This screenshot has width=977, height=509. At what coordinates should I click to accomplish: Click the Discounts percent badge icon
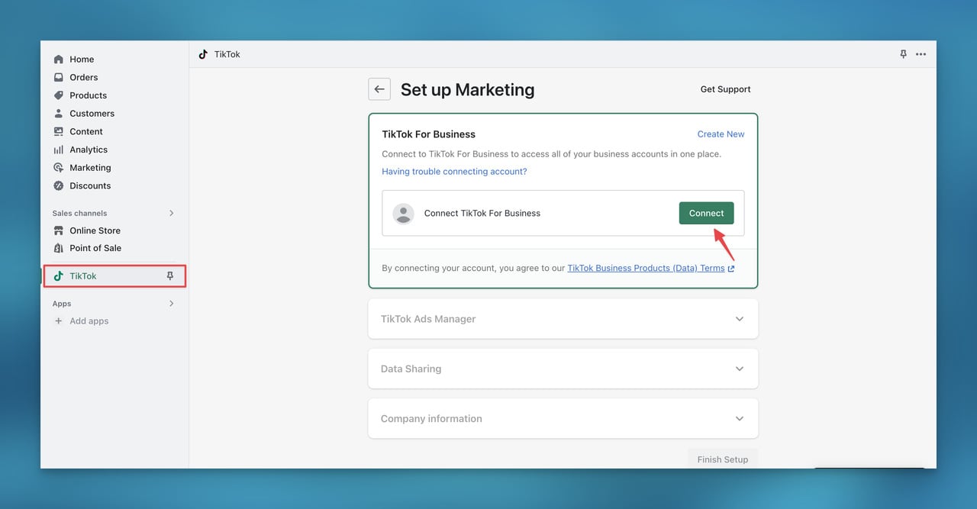point(59,185)
